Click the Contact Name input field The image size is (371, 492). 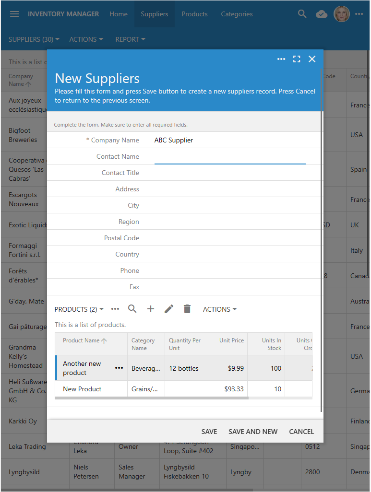coord(230,157)
